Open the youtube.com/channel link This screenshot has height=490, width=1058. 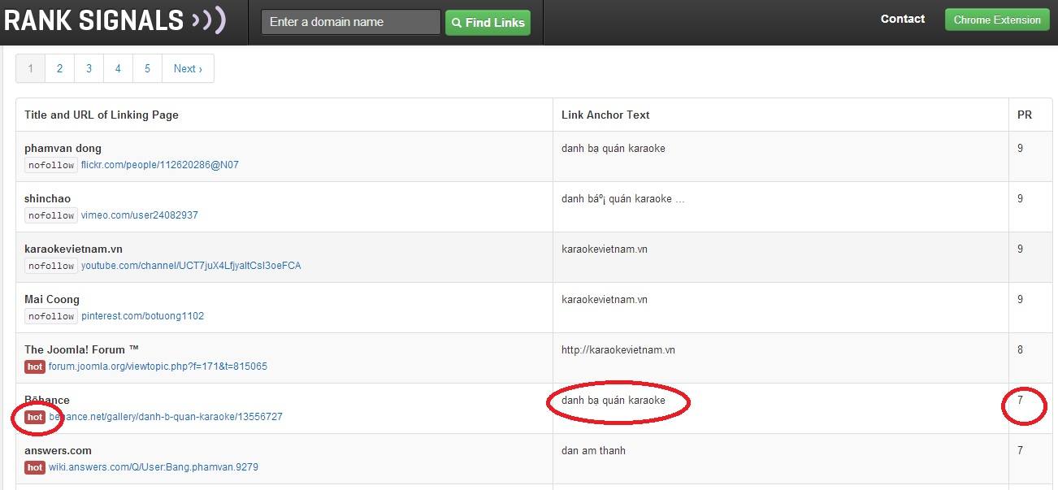click(191, 266)
